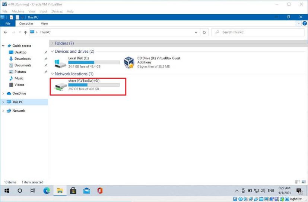308x202 pixels.
Task: Open VirtualBox Input menu
Action: click(44, 12)
